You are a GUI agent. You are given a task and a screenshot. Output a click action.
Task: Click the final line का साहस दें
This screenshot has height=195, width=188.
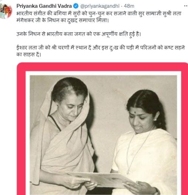tap(29, 54)
